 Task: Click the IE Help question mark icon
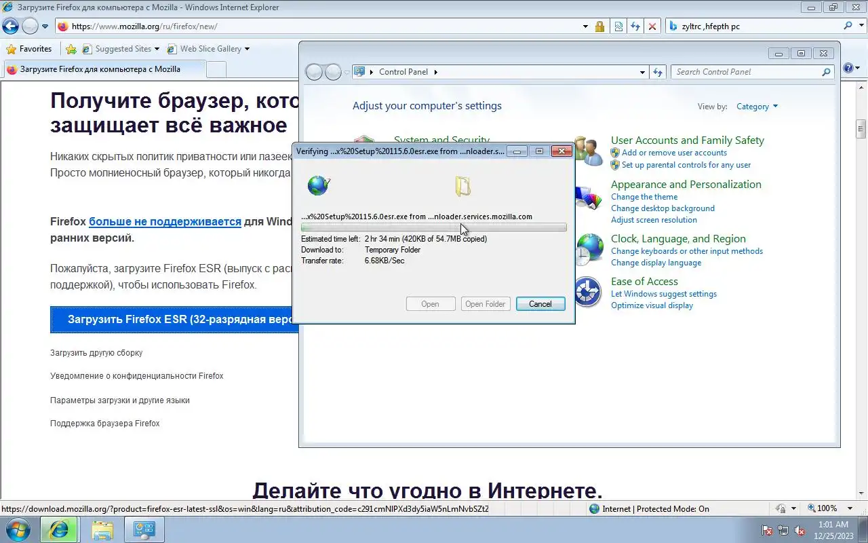848,69
